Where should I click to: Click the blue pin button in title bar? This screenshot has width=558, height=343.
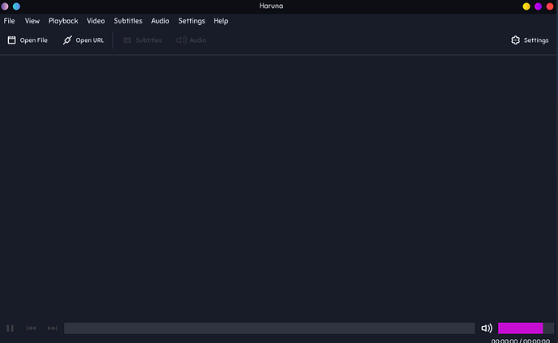tap(16, 6)
